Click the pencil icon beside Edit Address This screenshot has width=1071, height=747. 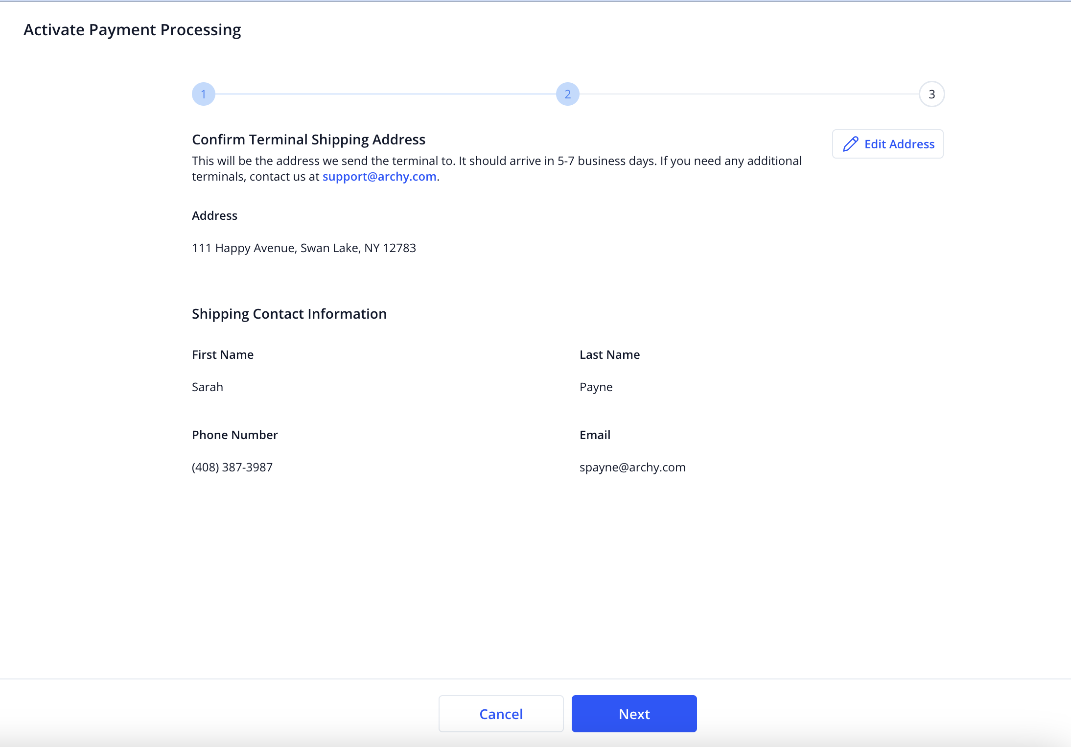(x=851, y=144)
